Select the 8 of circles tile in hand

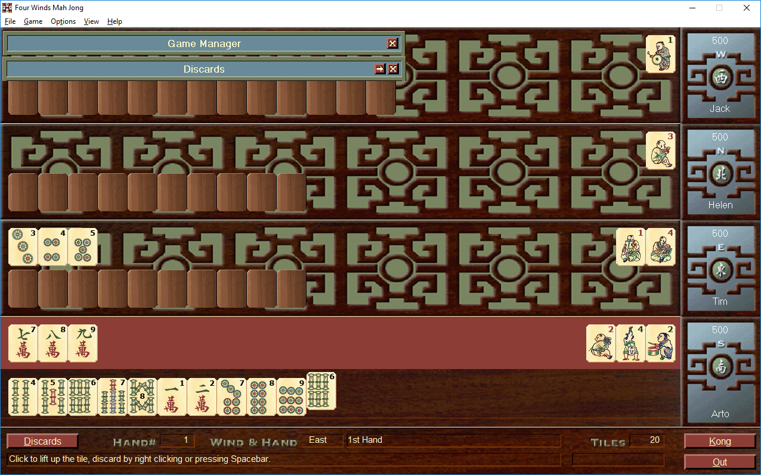[262, 397]
